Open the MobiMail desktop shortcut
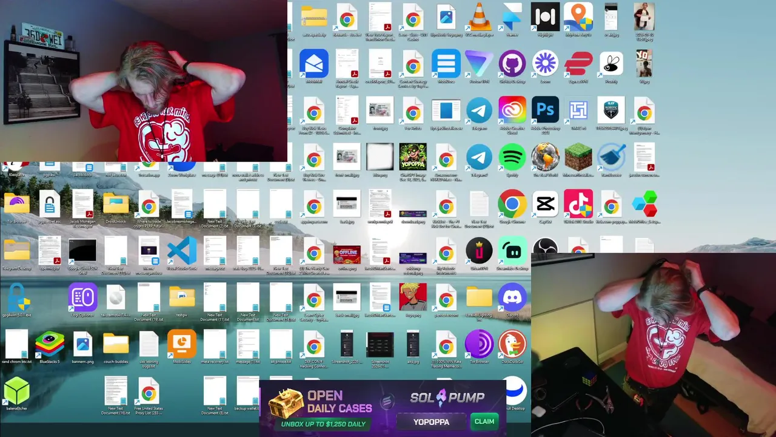 [x=314, y=64]
